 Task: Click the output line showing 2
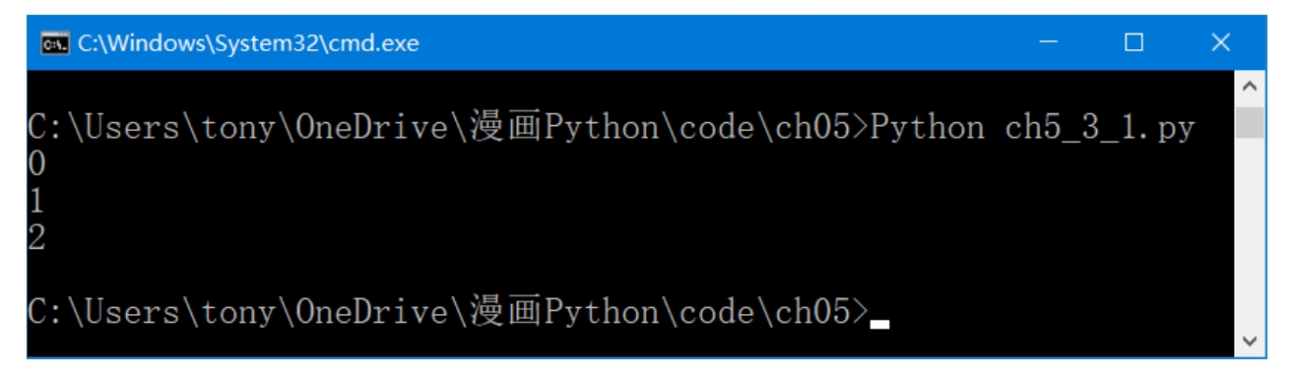click(x=35, y=237)
